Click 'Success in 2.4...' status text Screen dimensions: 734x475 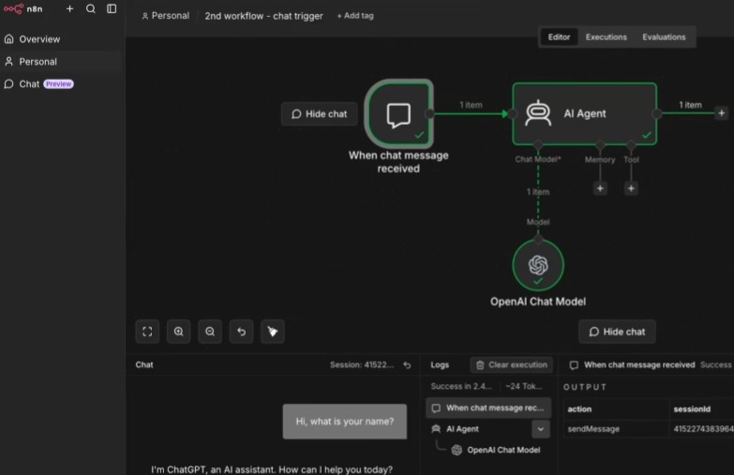[461, 387]
